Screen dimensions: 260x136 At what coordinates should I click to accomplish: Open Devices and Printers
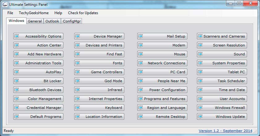click(99, 45)
